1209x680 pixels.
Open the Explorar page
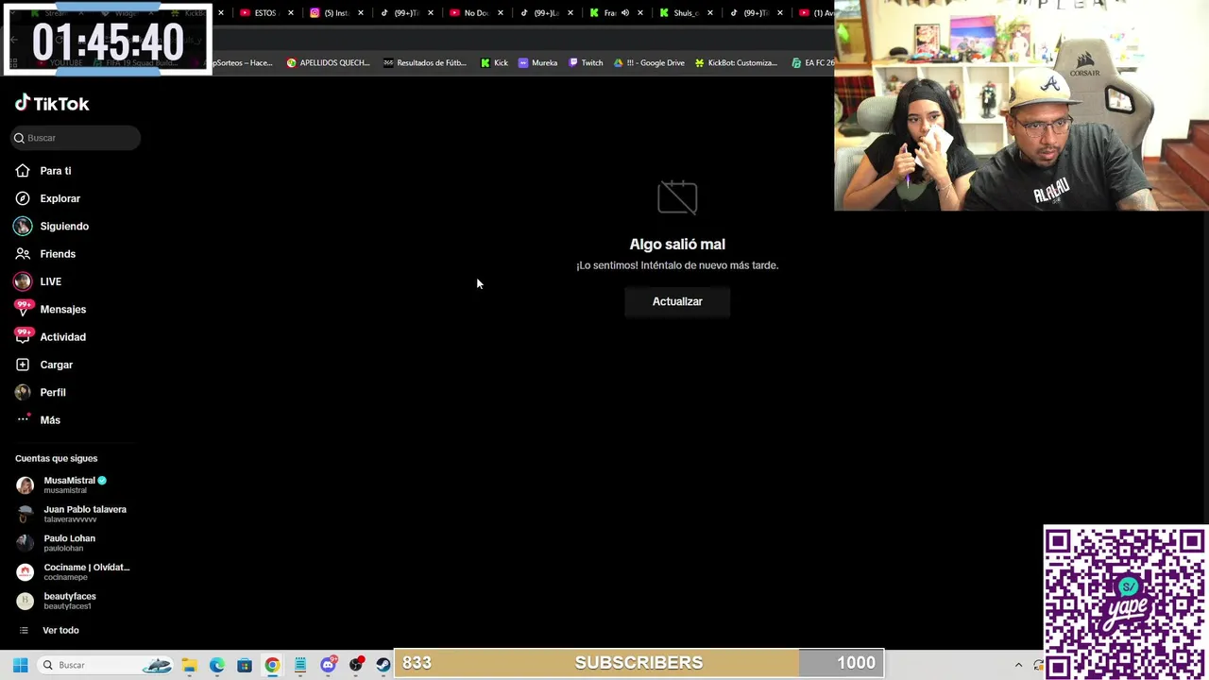click(x=60, y=198)
